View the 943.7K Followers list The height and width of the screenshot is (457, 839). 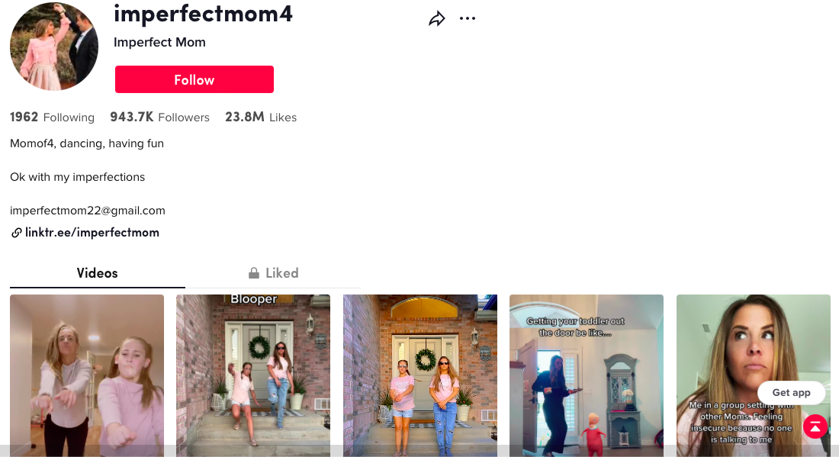point(159,117)
